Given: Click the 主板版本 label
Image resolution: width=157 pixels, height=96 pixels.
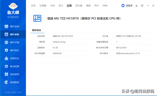Looking at the screenshot, I should point(41,47).
